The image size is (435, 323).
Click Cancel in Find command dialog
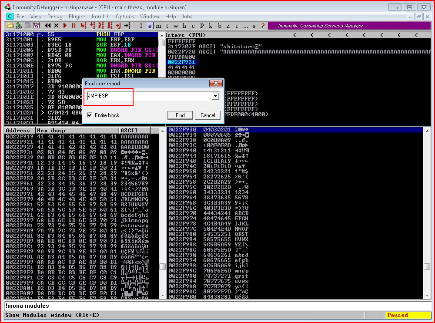(207, 115)
